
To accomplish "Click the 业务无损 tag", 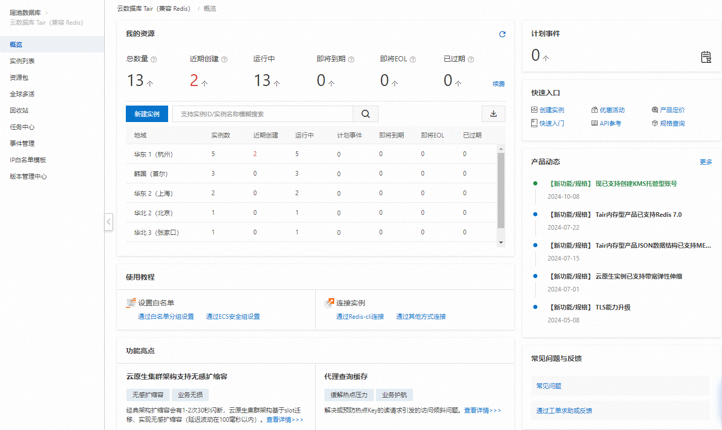I will [x=190, y=395].
